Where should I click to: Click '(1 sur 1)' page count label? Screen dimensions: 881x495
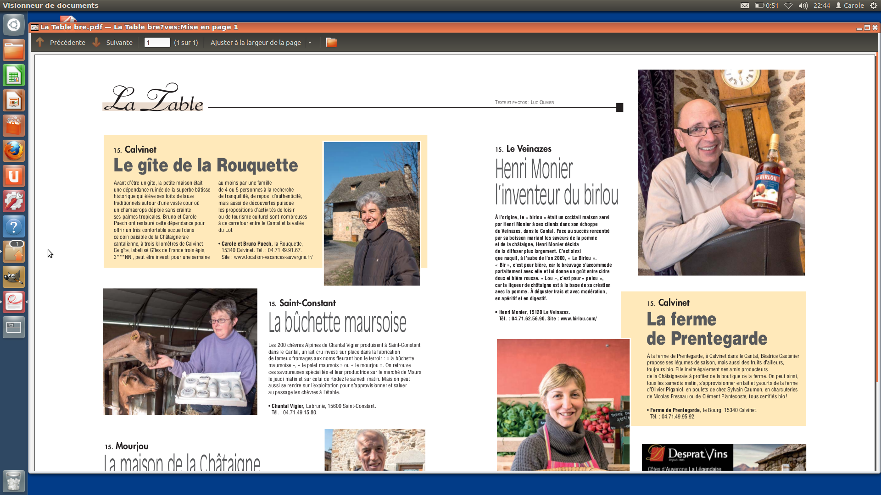click(x=186, y=43)
